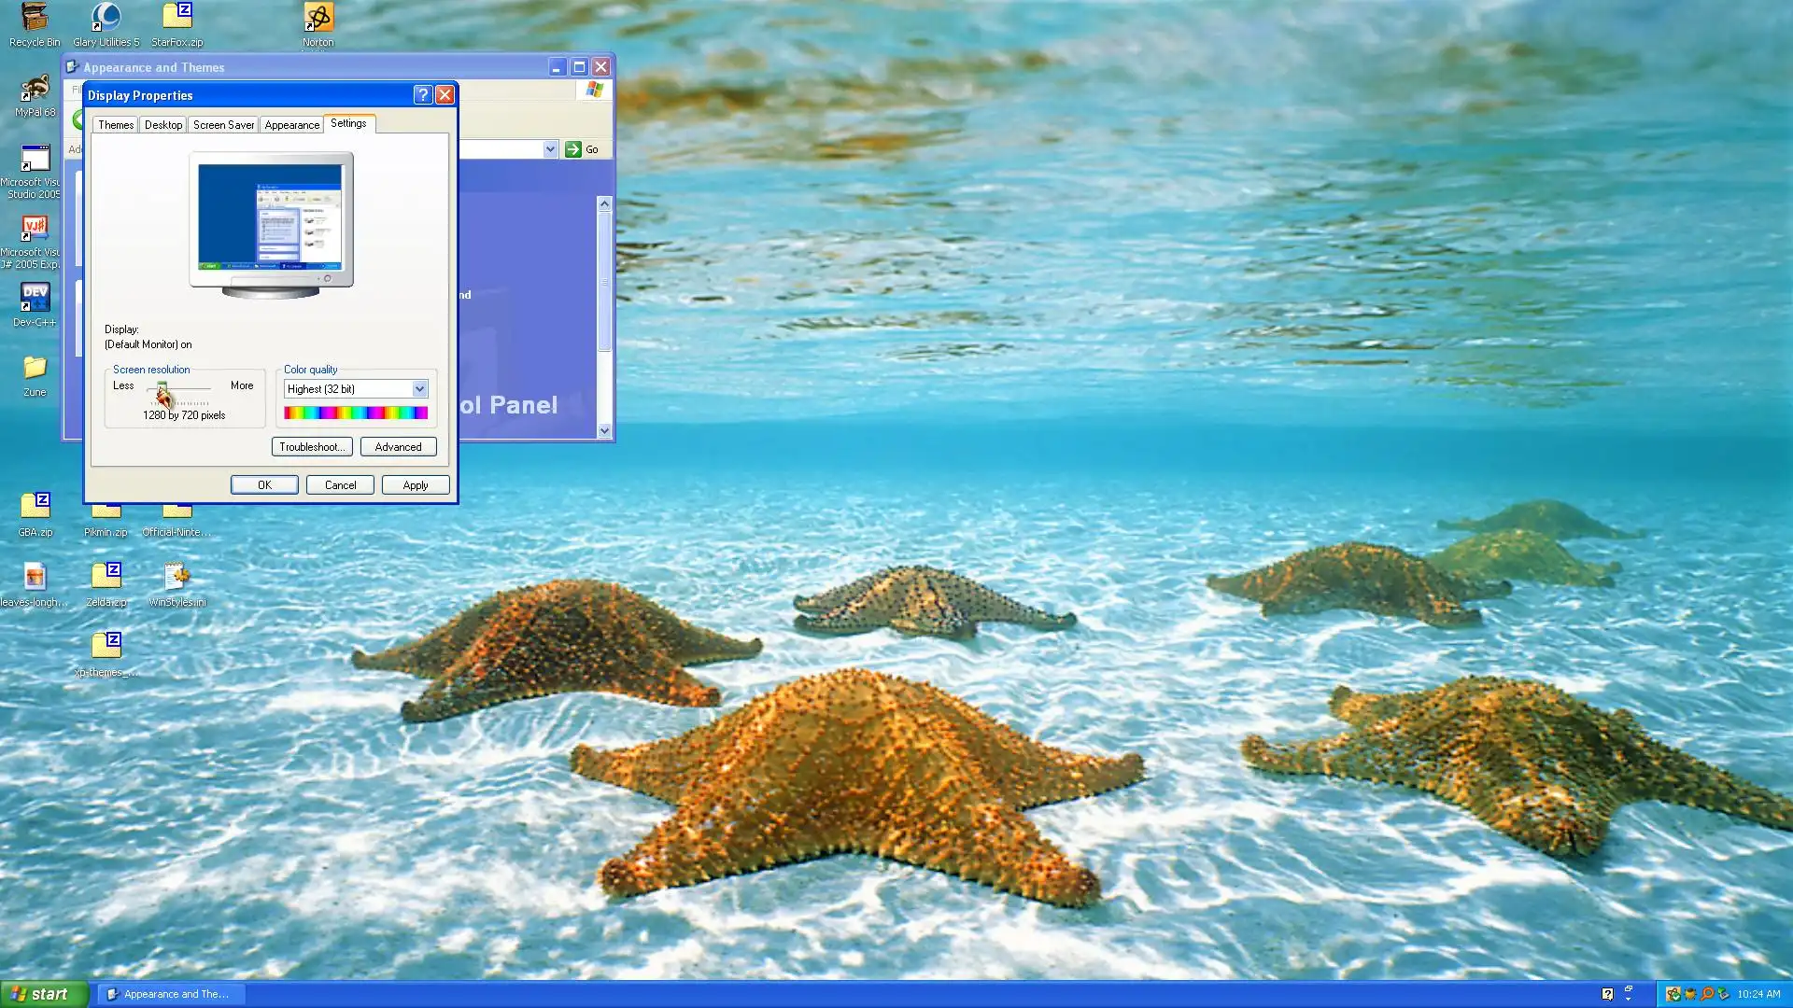
Task: Click the Troubleshoot... button
Action: click(x=312, y=447)
